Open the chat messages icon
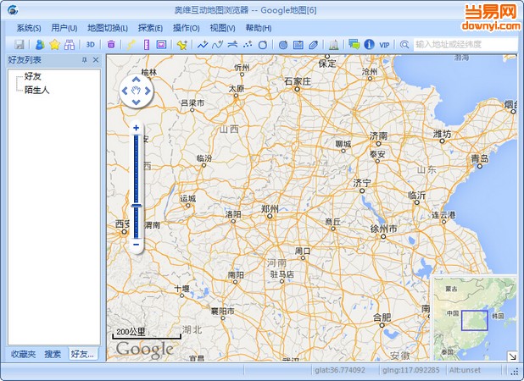 coord(354,44)
